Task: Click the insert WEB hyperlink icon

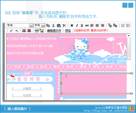Action: tap(24, 31)
